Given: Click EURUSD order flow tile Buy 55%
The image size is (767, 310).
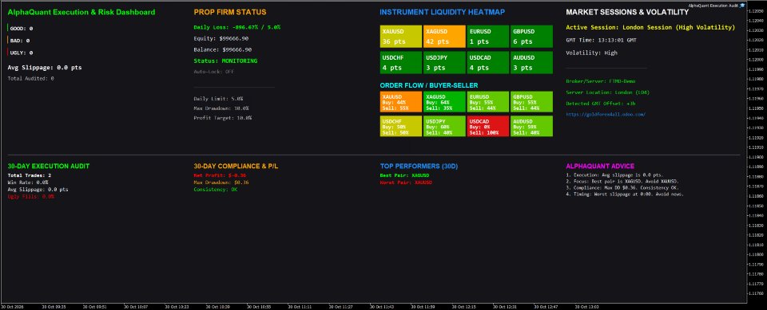Looking at the screenshot, I should (x=487, y=102).
